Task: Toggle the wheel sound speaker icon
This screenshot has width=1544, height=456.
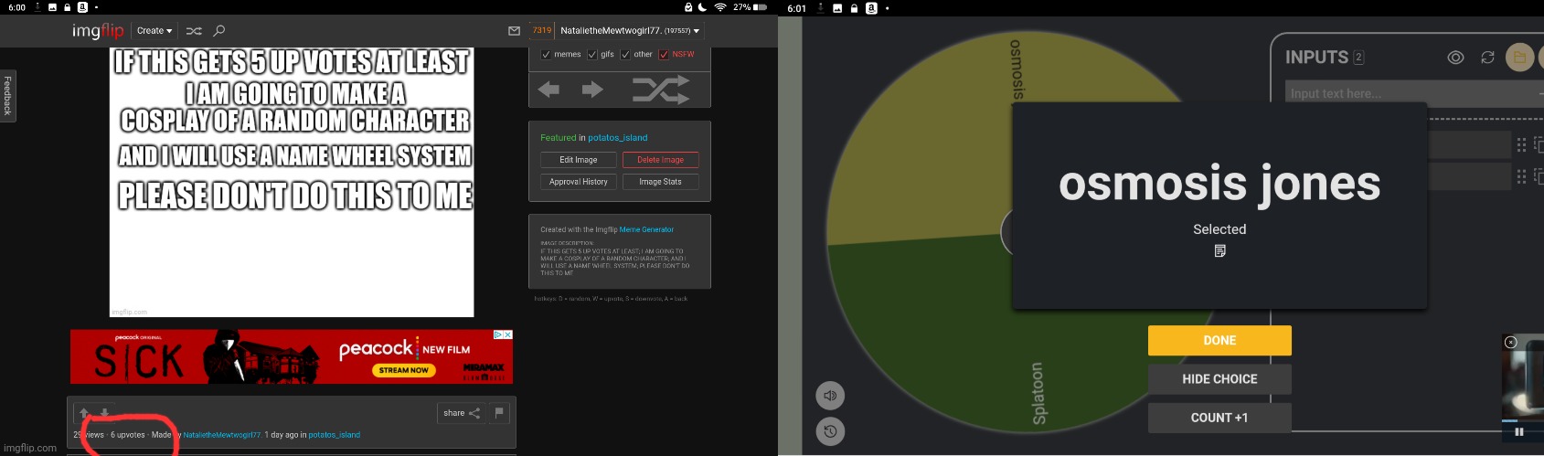Action: pos(830,396)
